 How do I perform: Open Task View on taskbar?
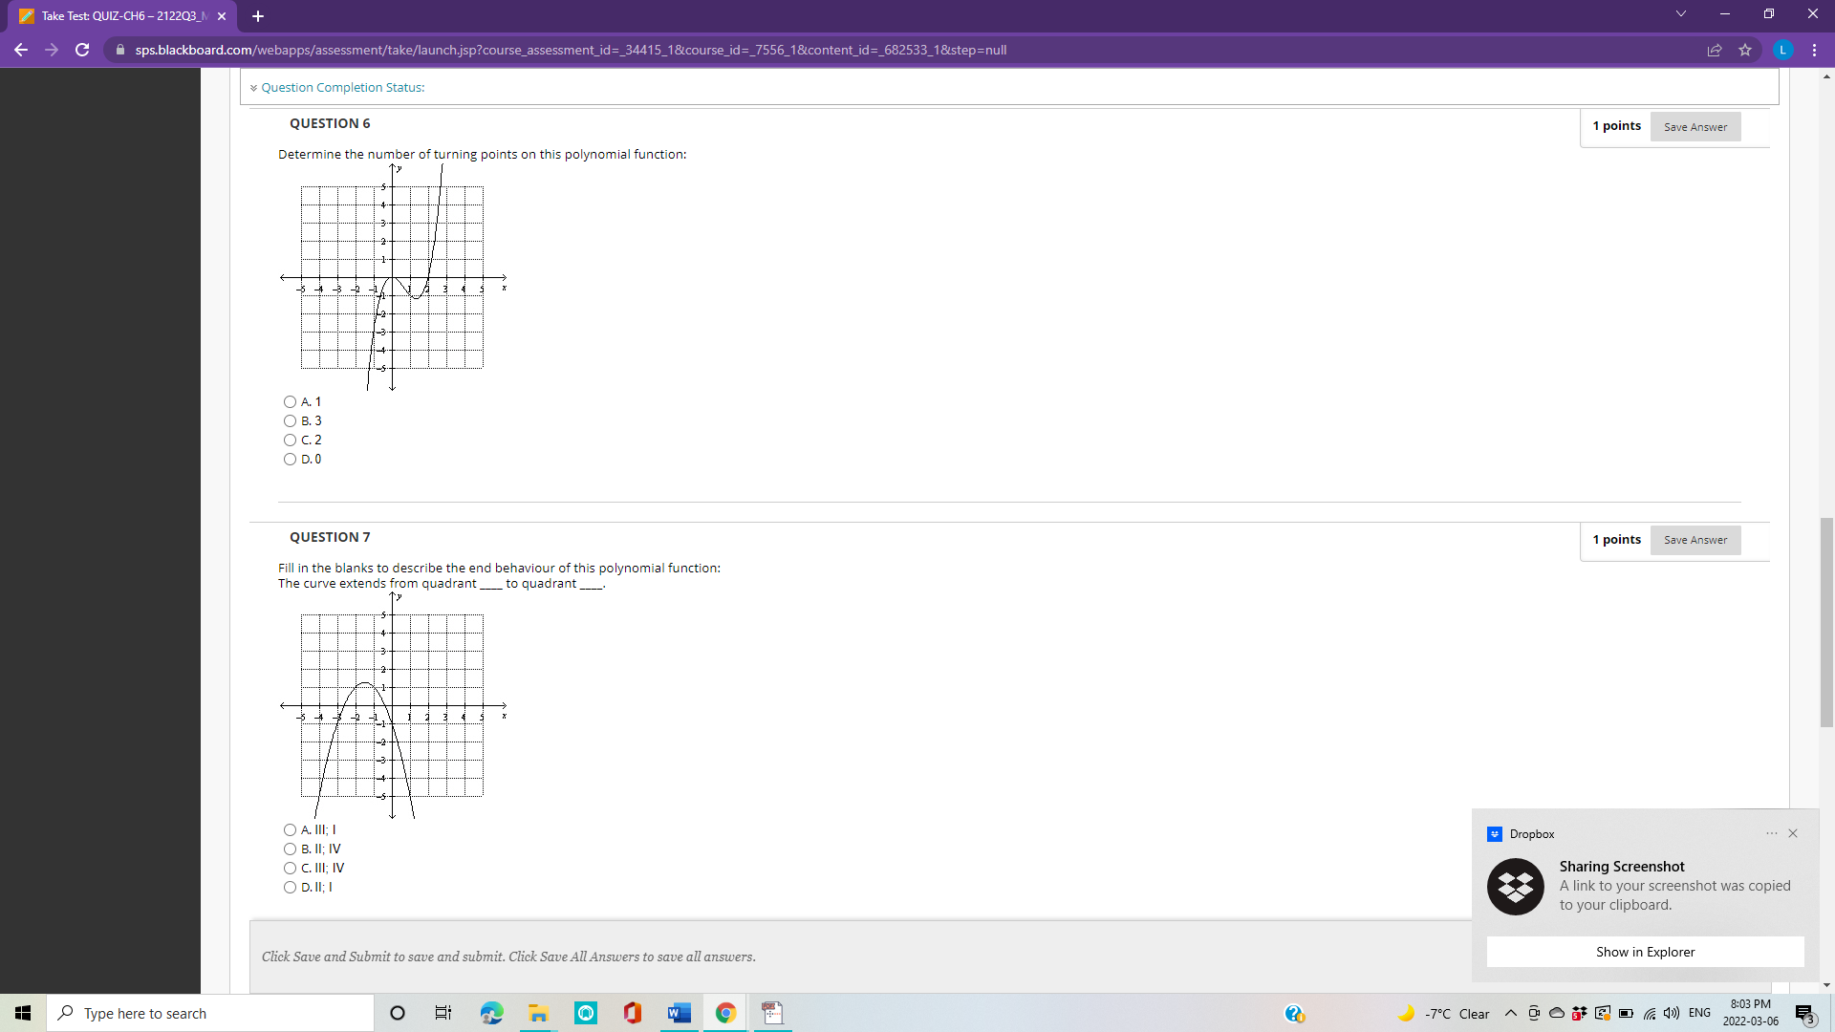click(443, 1013)
